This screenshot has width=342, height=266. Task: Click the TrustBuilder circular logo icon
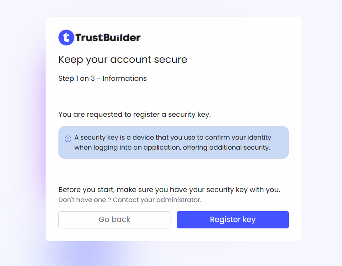pyautogui.click(x=66, y=38)
